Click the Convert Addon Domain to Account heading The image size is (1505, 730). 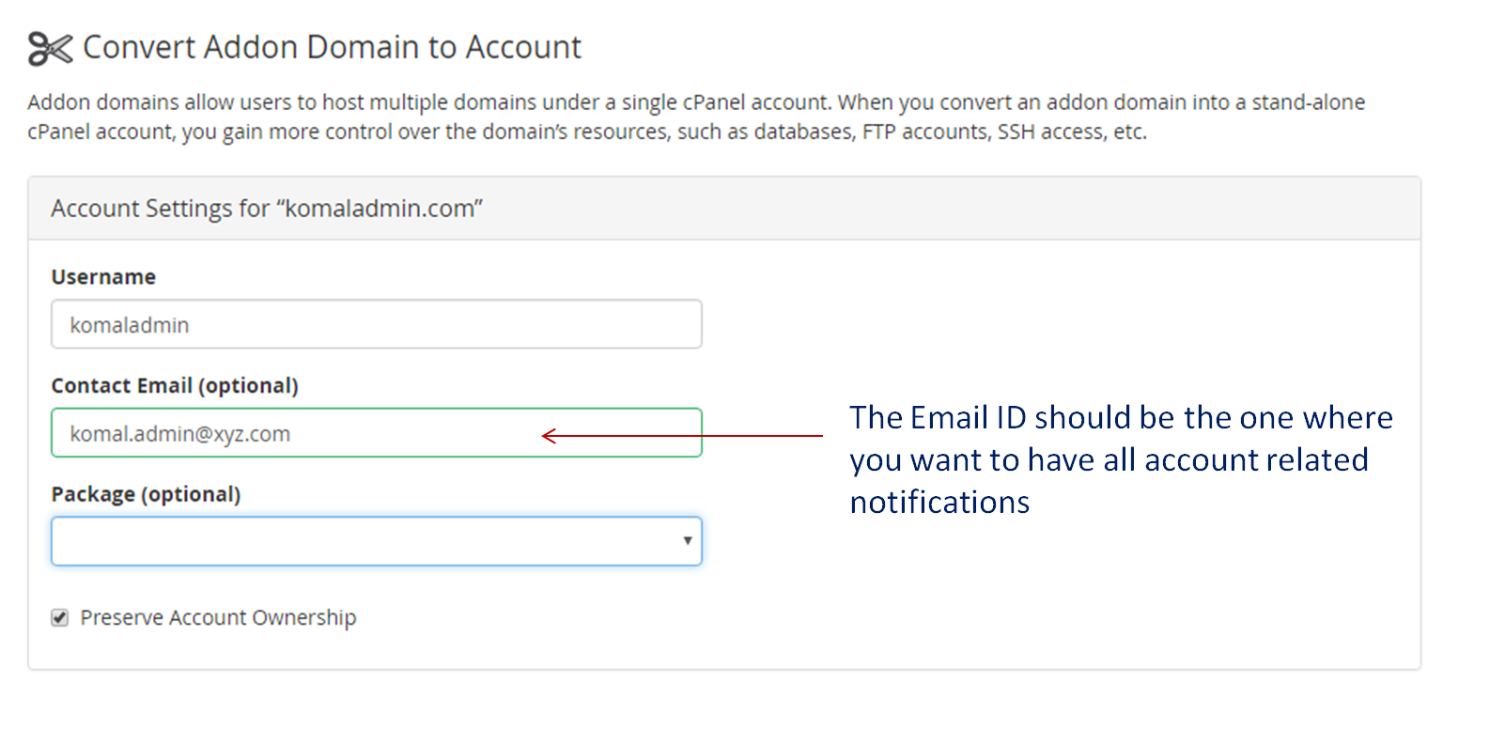click(333, 47)
